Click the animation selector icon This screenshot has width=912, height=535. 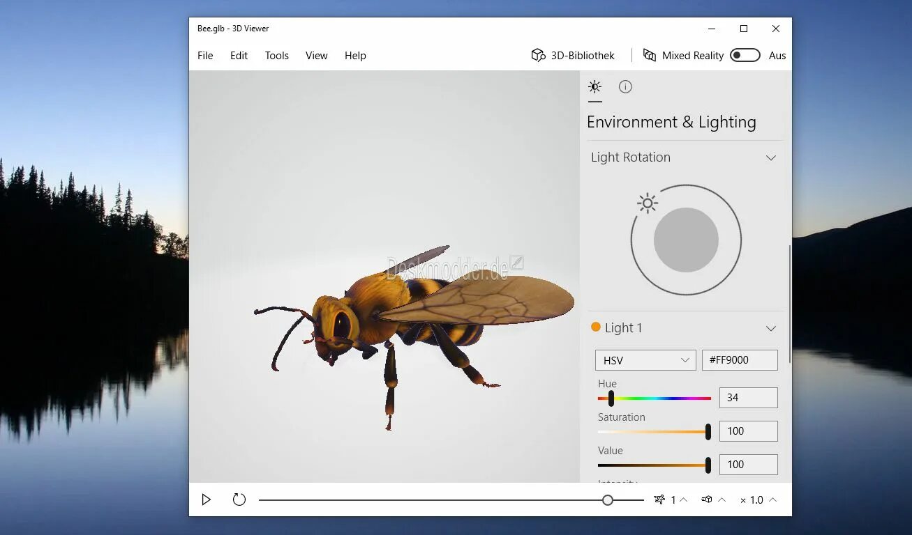(659, 499)
